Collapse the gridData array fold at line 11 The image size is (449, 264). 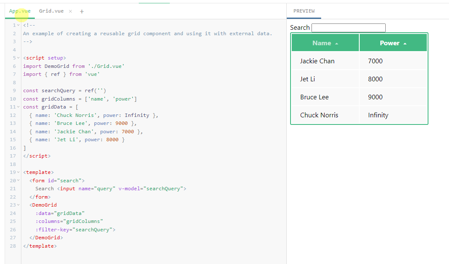click(x=18, y=107)
